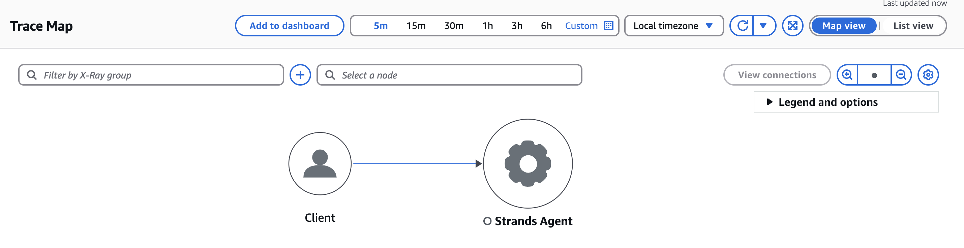Open the trace map settings gear
The width and height of the screenshot is (964, 248).
928,75
